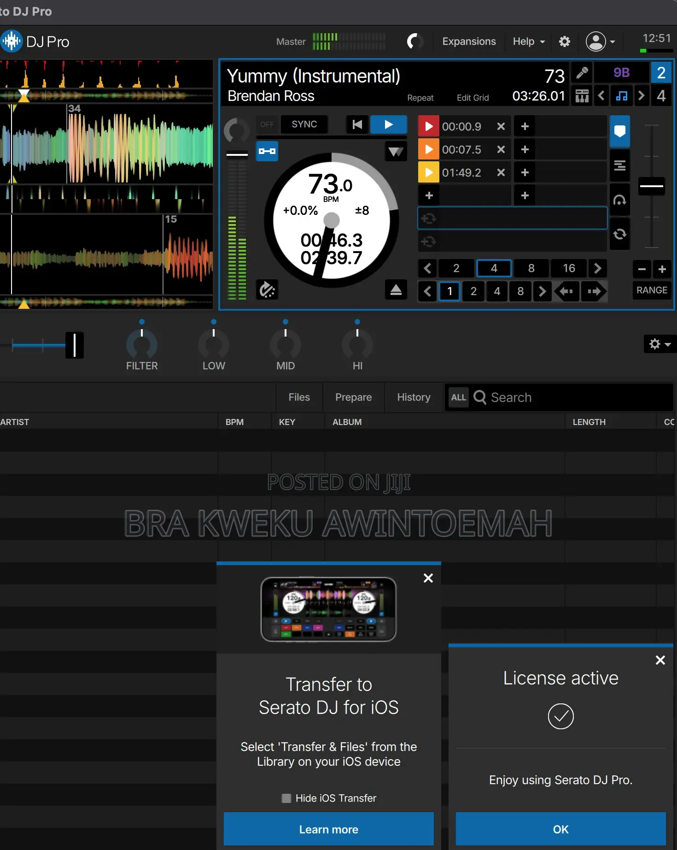Focus the library Search field
Image resolution: width=677 pixels, height=850 pixels.
(x=559, y=397)
